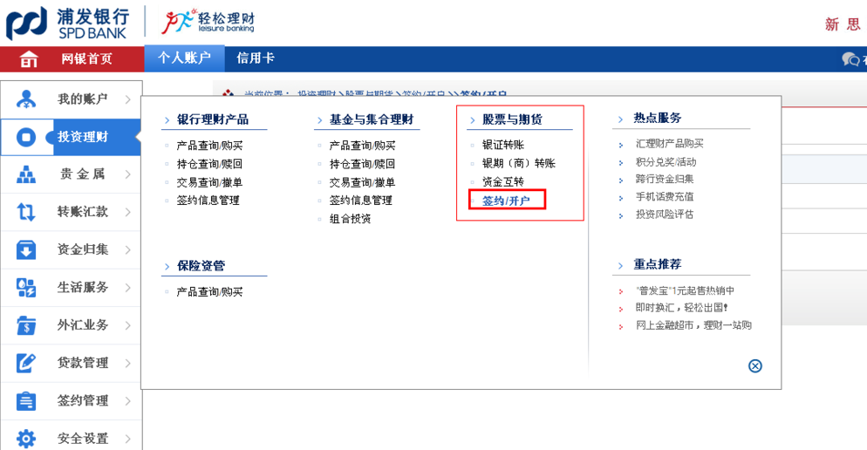Click the 资金归集 download box icon
Image resolution: width=867 pixels, height=450 pixels.
(26, 250)
